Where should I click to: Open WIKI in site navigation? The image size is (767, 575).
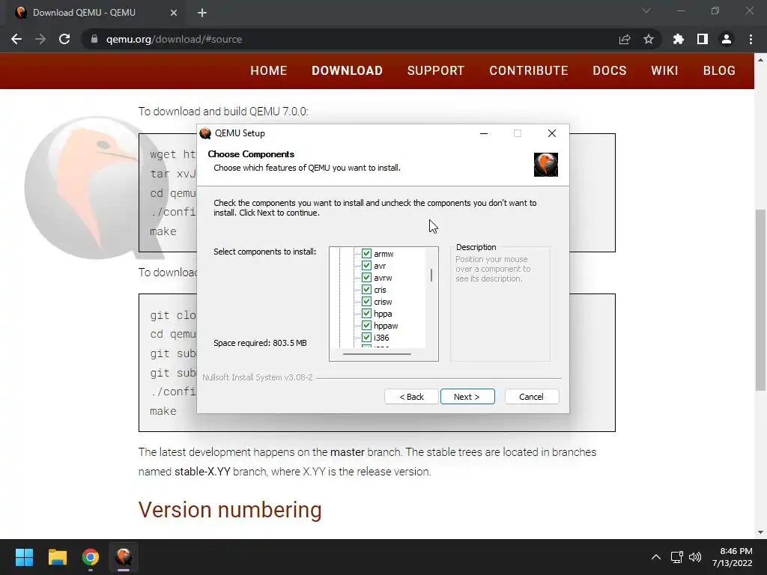(x=664, y=70)
